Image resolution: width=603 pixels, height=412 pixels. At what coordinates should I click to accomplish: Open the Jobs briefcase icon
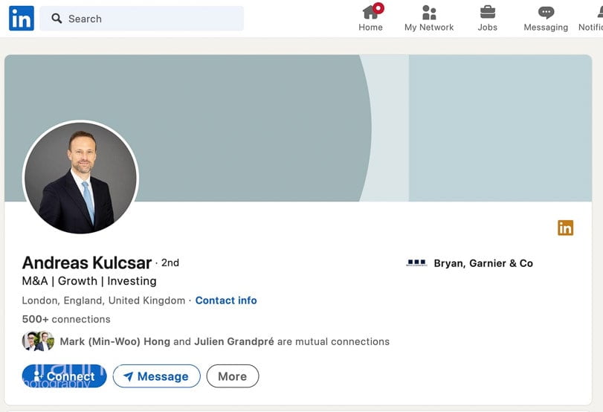488,13
